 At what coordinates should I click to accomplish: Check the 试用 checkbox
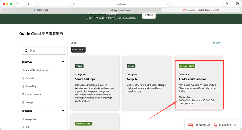(x=23, y=127)
